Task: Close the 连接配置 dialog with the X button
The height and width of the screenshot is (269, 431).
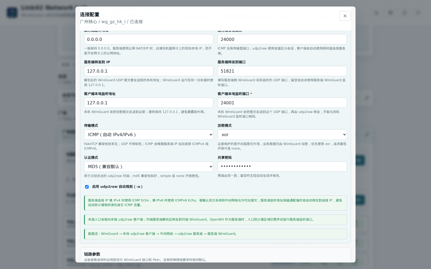Action: tap(345, 16)
